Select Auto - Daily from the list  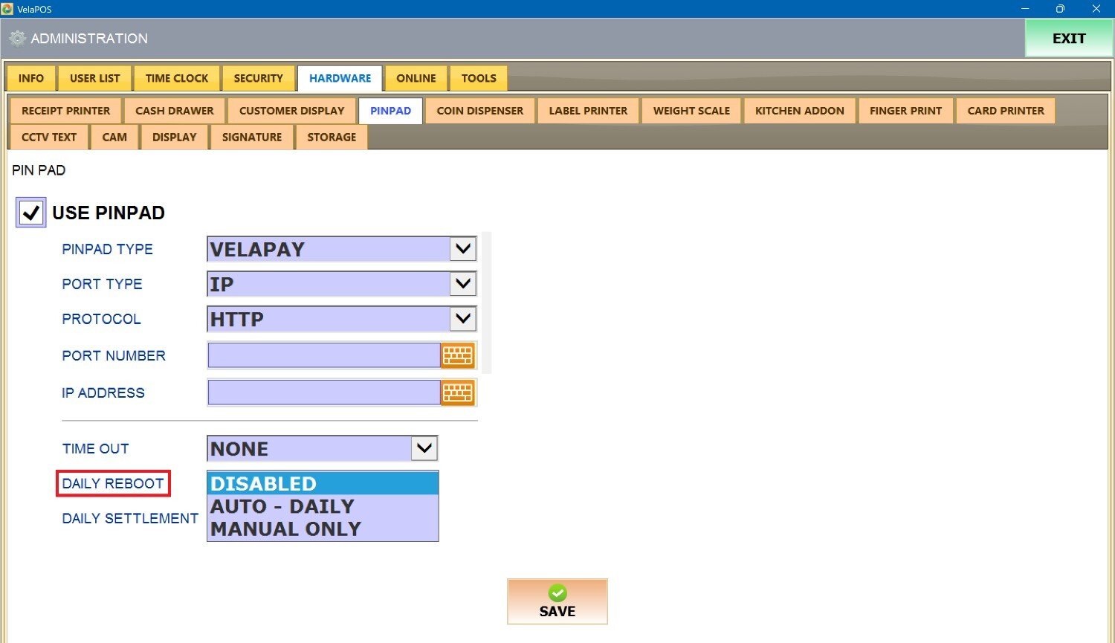pyautogui.click(x=322, y=506)
